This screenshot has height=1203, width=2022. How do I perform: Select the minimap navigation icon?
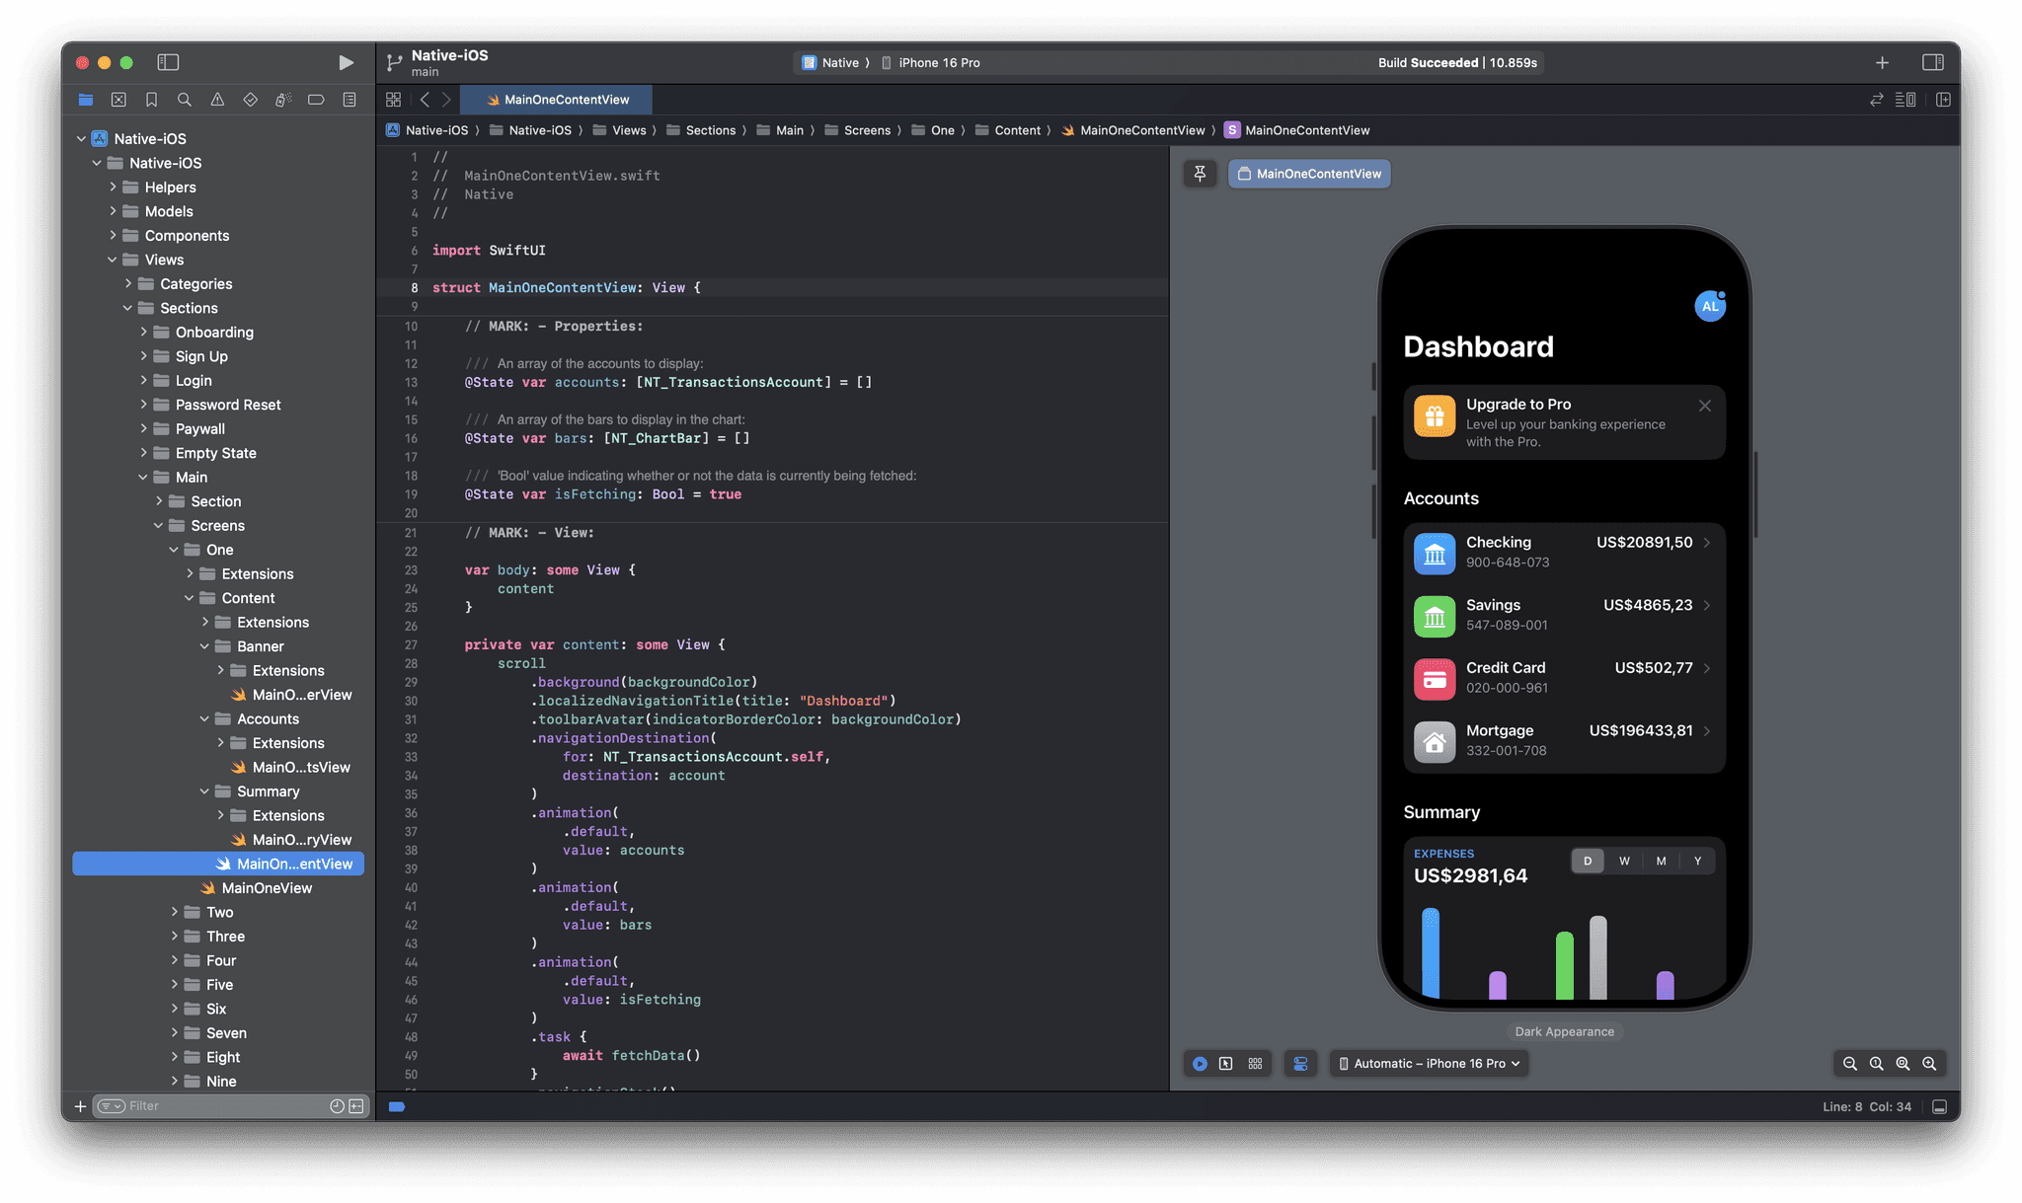(x=1906, y=99)
